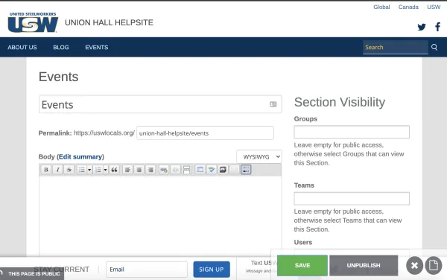The width and height of the screenshot is (447, 280).
Task: Click the Edit summary link
Action: click(80, 156)
